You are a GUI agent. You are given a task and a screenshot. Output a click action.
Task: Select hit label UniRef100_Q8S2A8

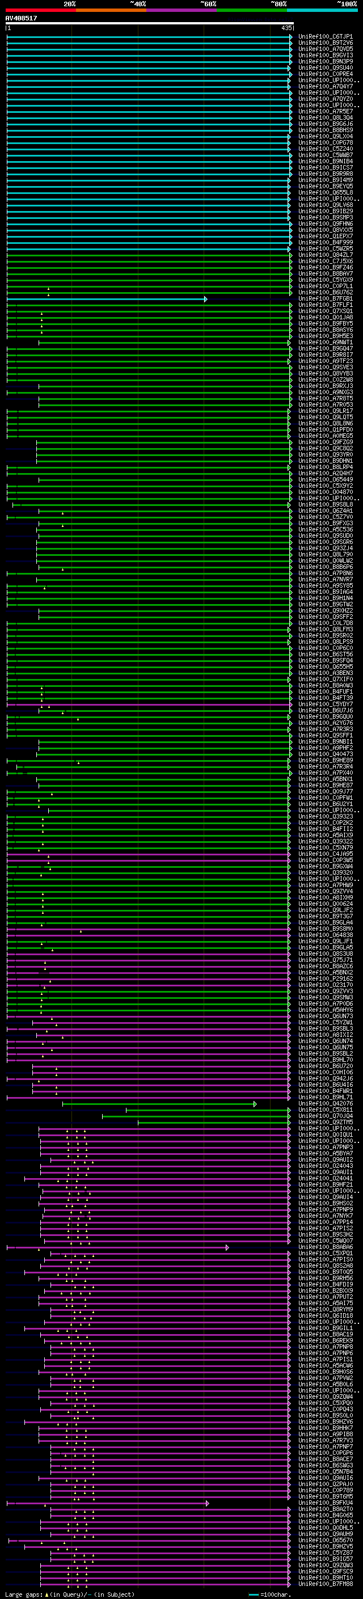325,1265
